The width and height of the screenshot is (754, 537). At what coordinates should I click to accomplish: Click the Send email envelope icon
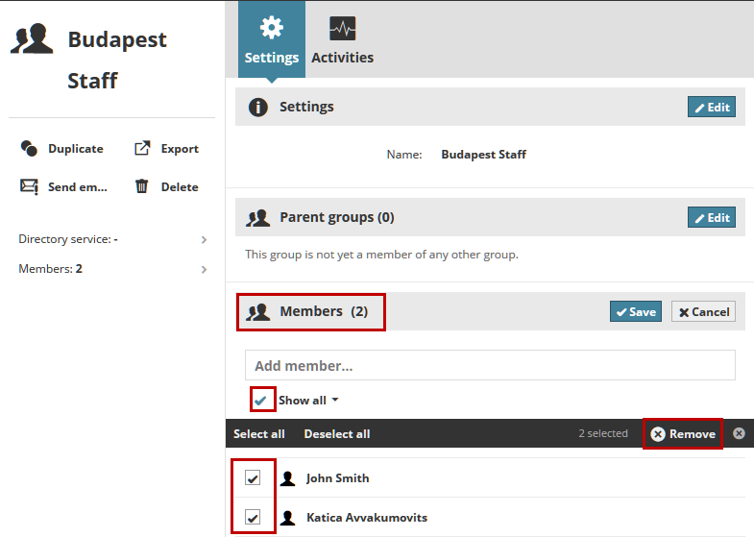[29, 186]
